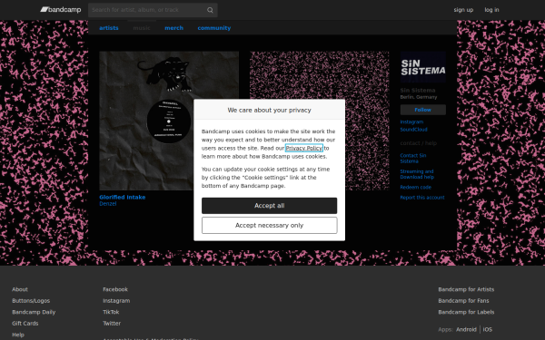Open the Glorified Intake album cover
Viewport: 545px width, 340px height.
(x=169, y=121)
